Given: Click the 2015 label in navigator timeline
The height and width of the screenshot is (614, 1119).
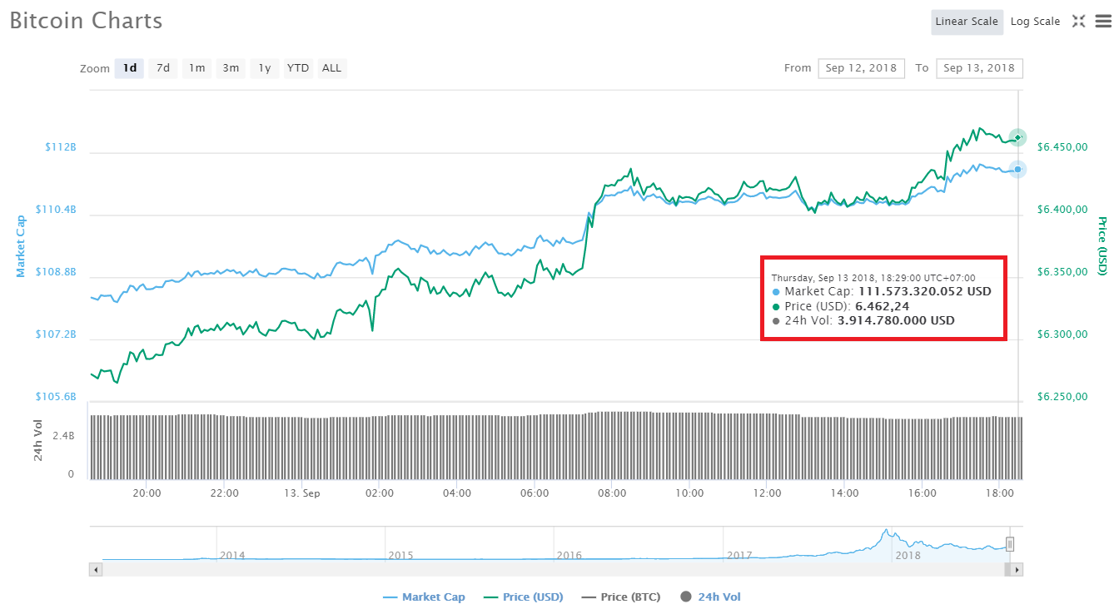Looking at the screenshot, I should tap(400, 555).
